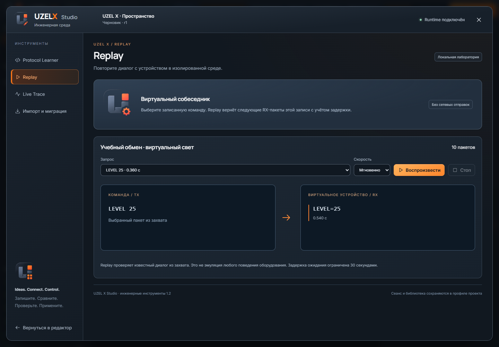Click the ВИРТУАЛЬНОЕ УСТРОЙСТВО / RX header
499x347 pixels.
[x=343, y=195]
